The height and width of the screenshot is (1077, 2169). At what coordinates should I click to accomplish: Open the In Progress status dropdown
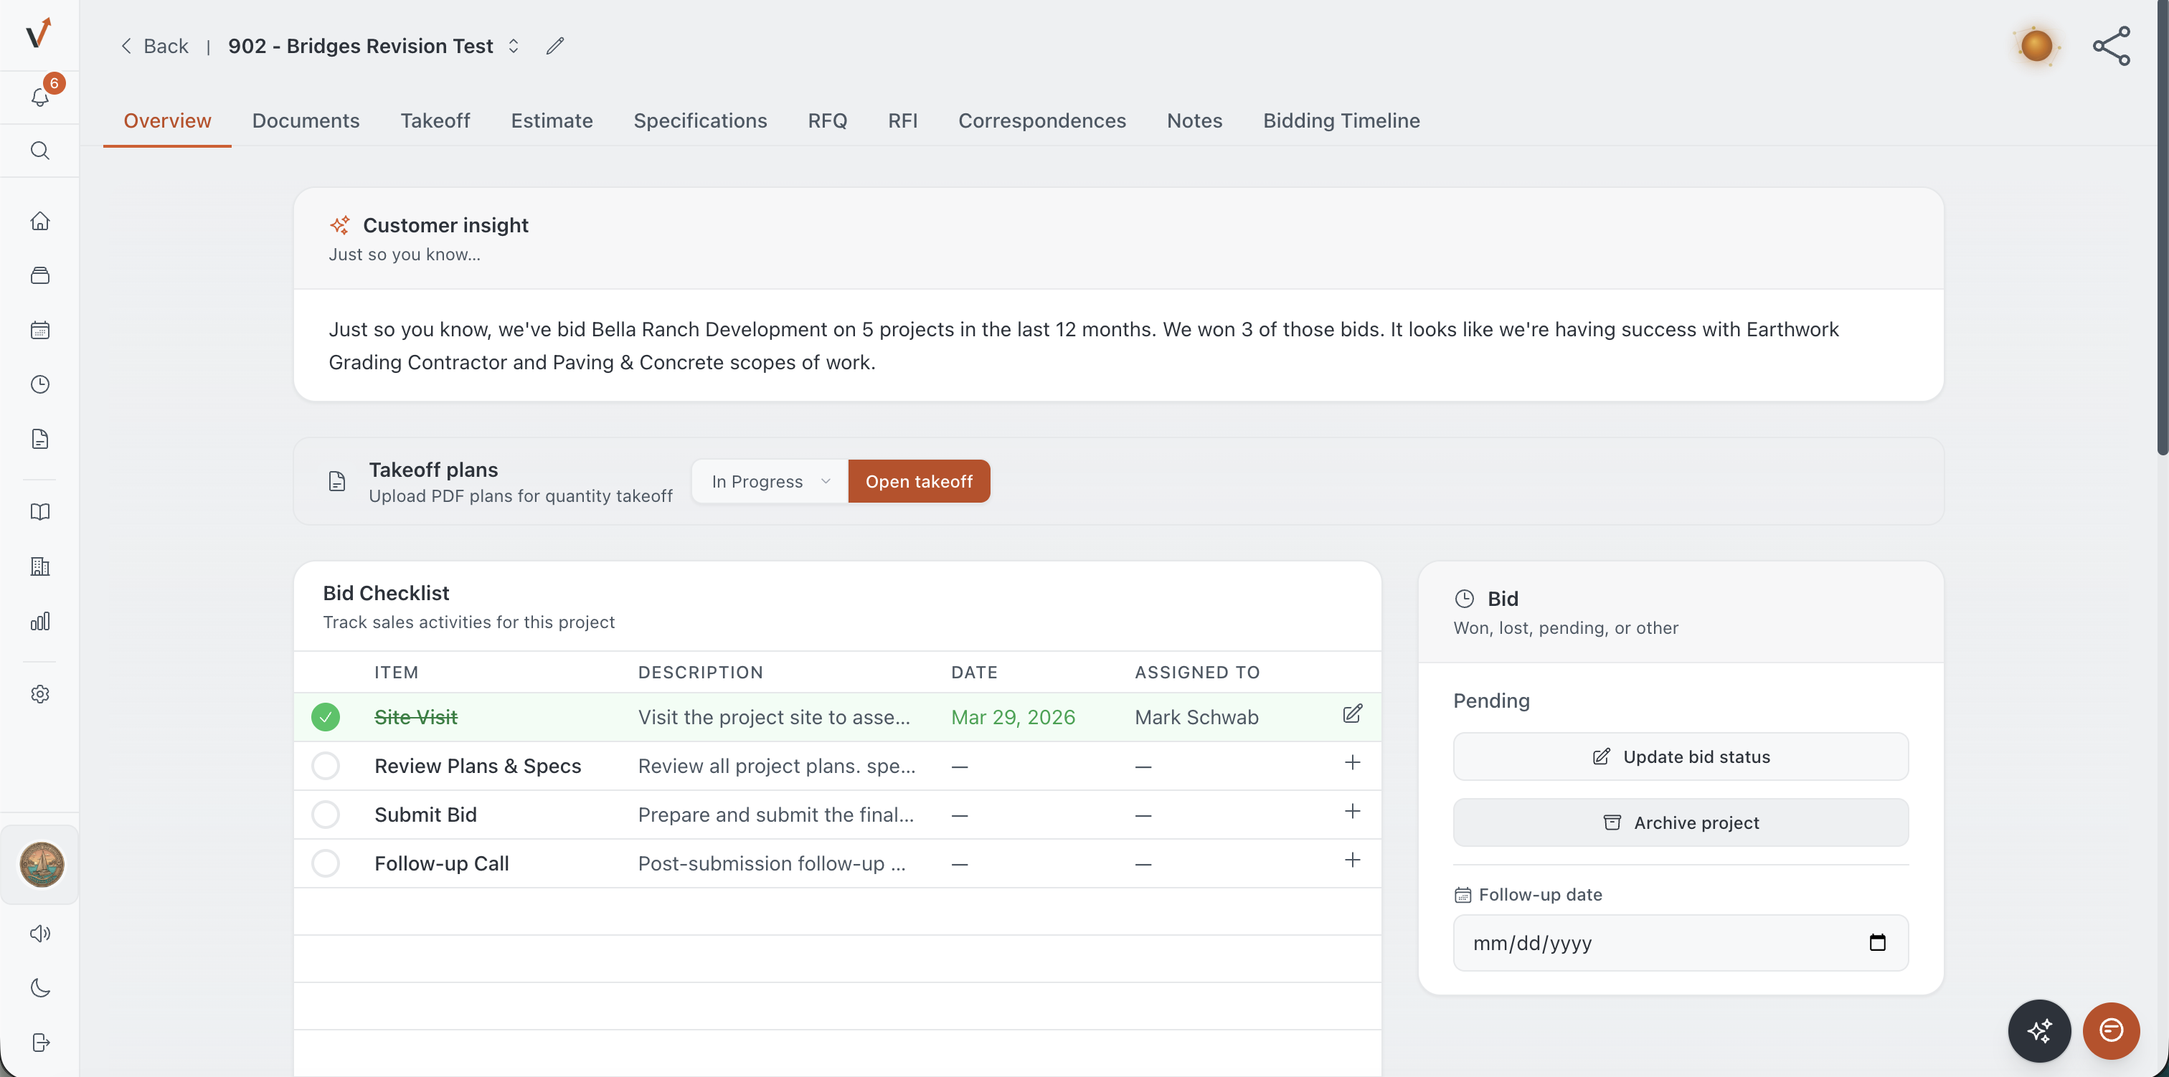770,482
